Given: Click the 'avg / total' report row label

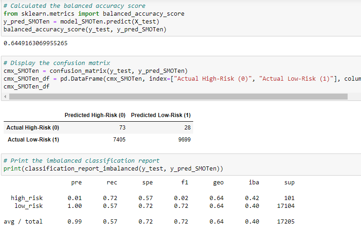Looking at the screenshot, I should [x=23, y=222].
